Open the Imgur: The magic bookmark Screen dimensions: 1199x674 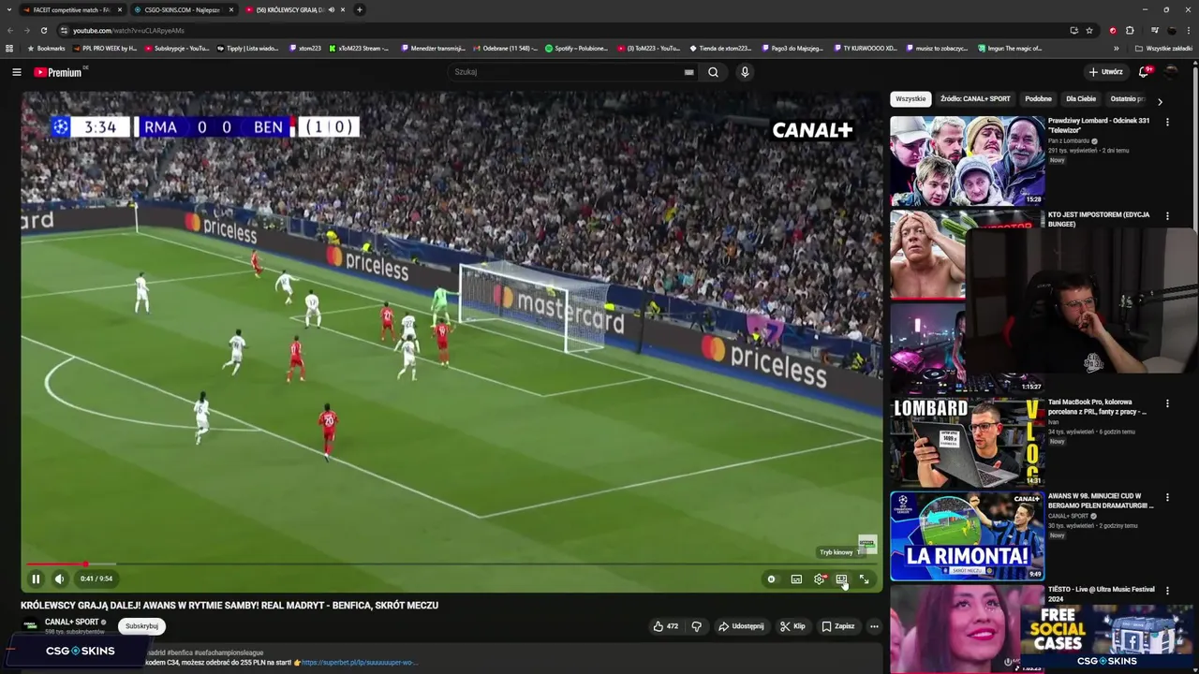point(1010,48)
